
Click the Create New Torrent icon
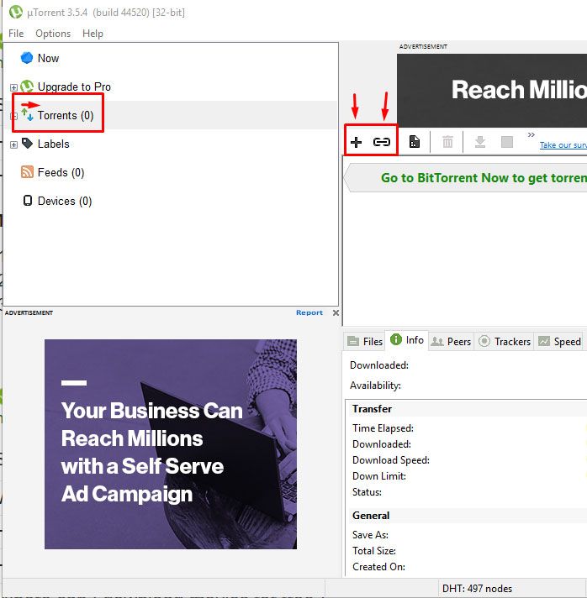[x=415, y=142]
